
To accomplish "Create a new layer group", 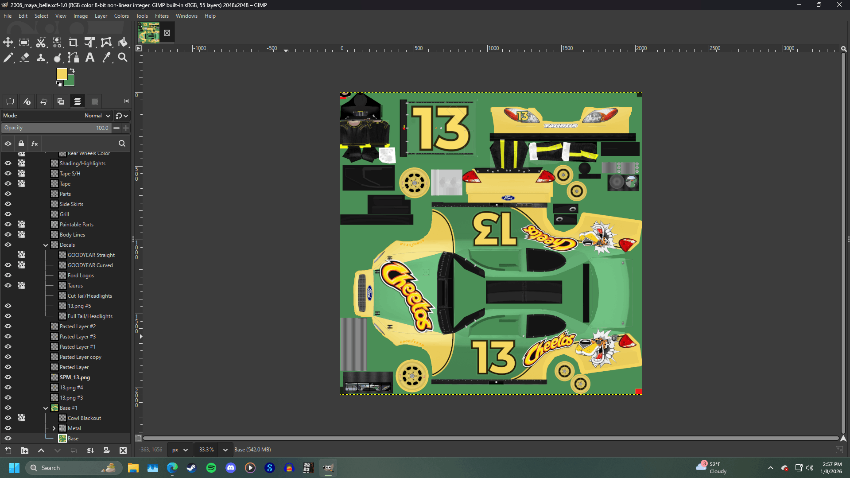I will [25, 451].
